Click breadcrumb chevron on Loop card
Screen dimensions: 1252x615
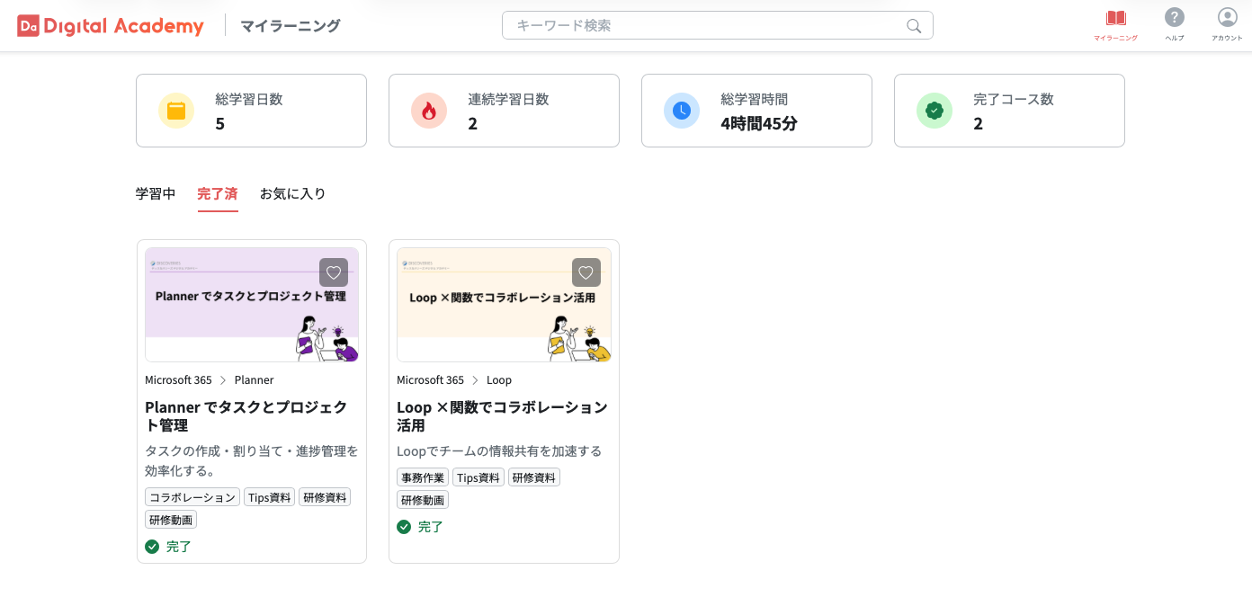click(475, 380)
